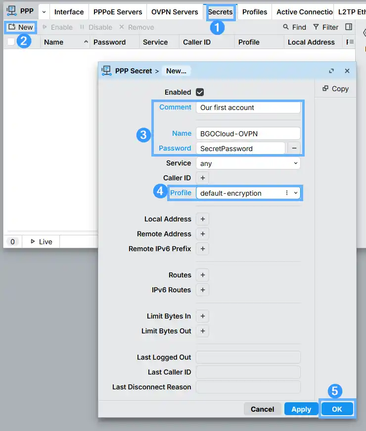The width and height of the screenshot is (366, 431).
Task: Click the Last Disconnect Reason field
Action: click(248, 387)
